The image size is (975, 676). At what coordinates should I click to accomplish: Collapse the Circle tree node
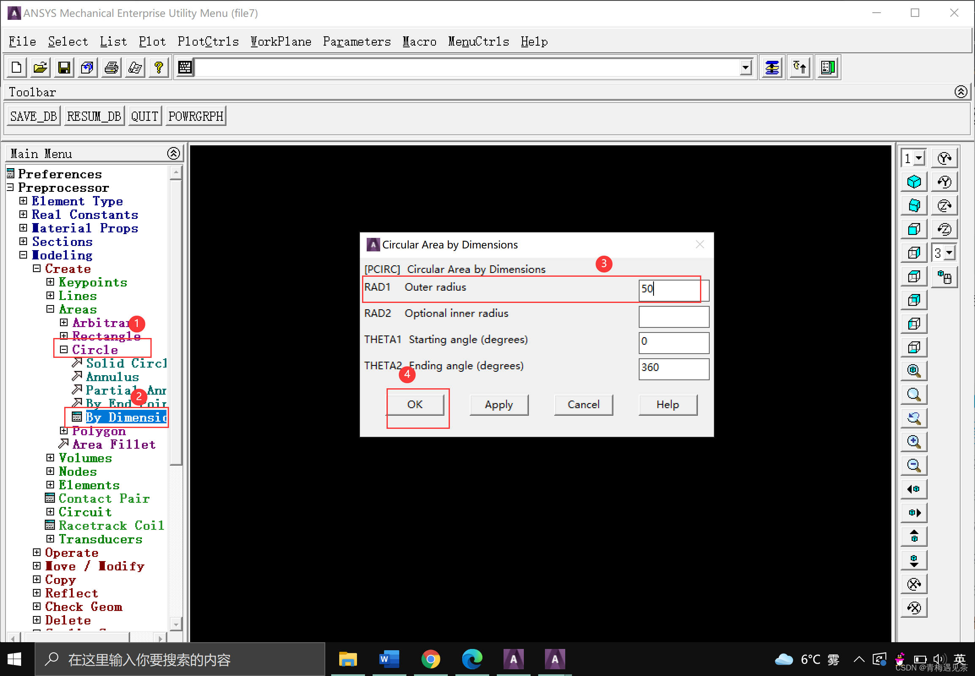pos(64,350)
